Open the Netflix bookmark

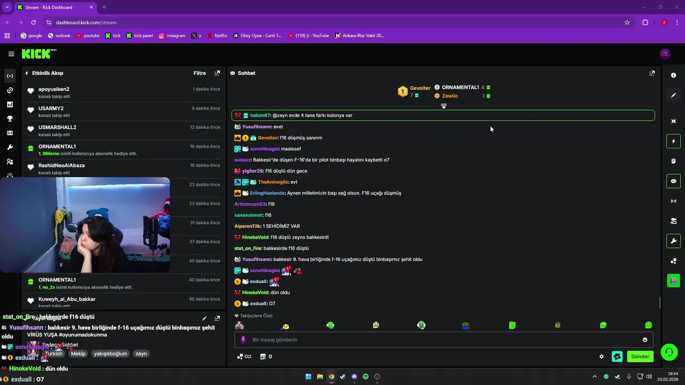click(x=217, y=36)
